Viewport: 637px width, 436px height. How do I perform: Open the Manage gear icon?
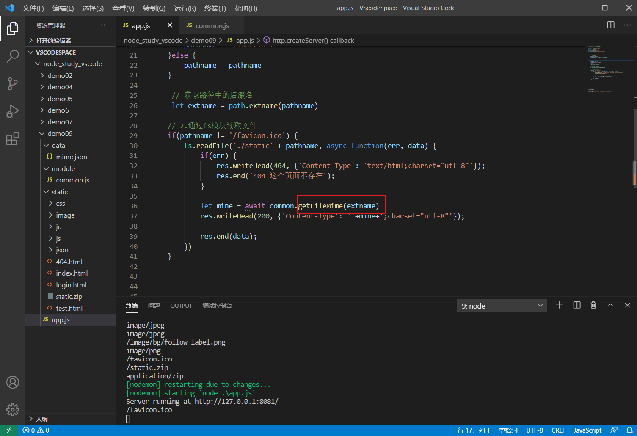point(13,410)
